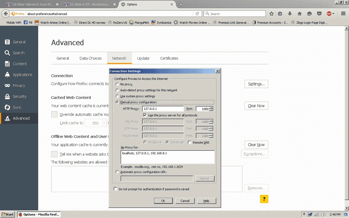Toggle Use this proxy server for all protocols
The width and height of the screenshot is (349, 218).
click(145, 115)
